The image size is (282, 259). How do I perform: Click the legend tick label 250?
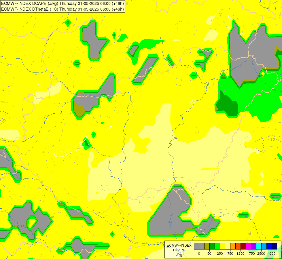220,254
